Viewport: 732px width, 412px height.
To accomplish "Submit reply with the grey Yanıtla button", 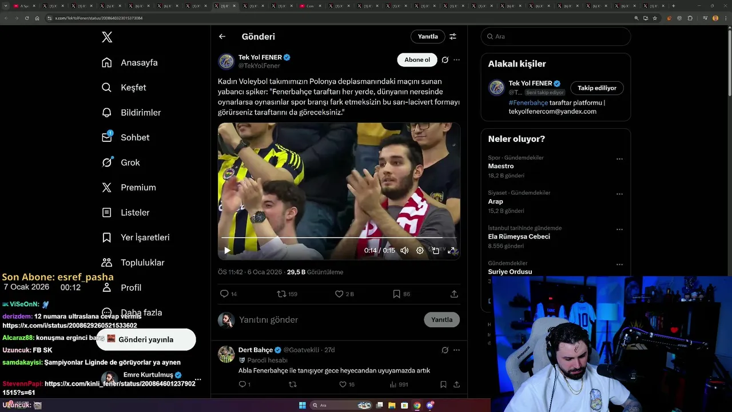I will tap(441, 320).
